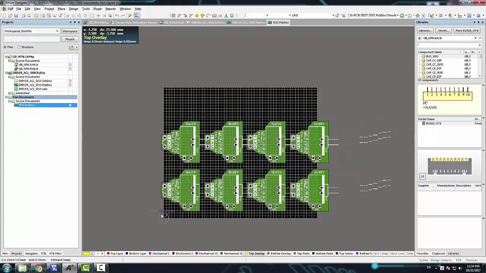Select the Mechanical 13 layer tab
Image resolution: width=486 pixels, height=273 pixels.
click(x=206, y=254)
